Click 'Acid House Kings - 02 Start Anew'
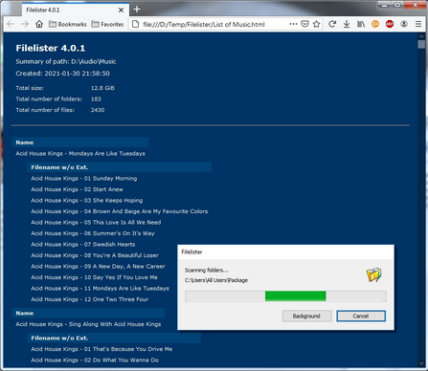 (77, 189)
